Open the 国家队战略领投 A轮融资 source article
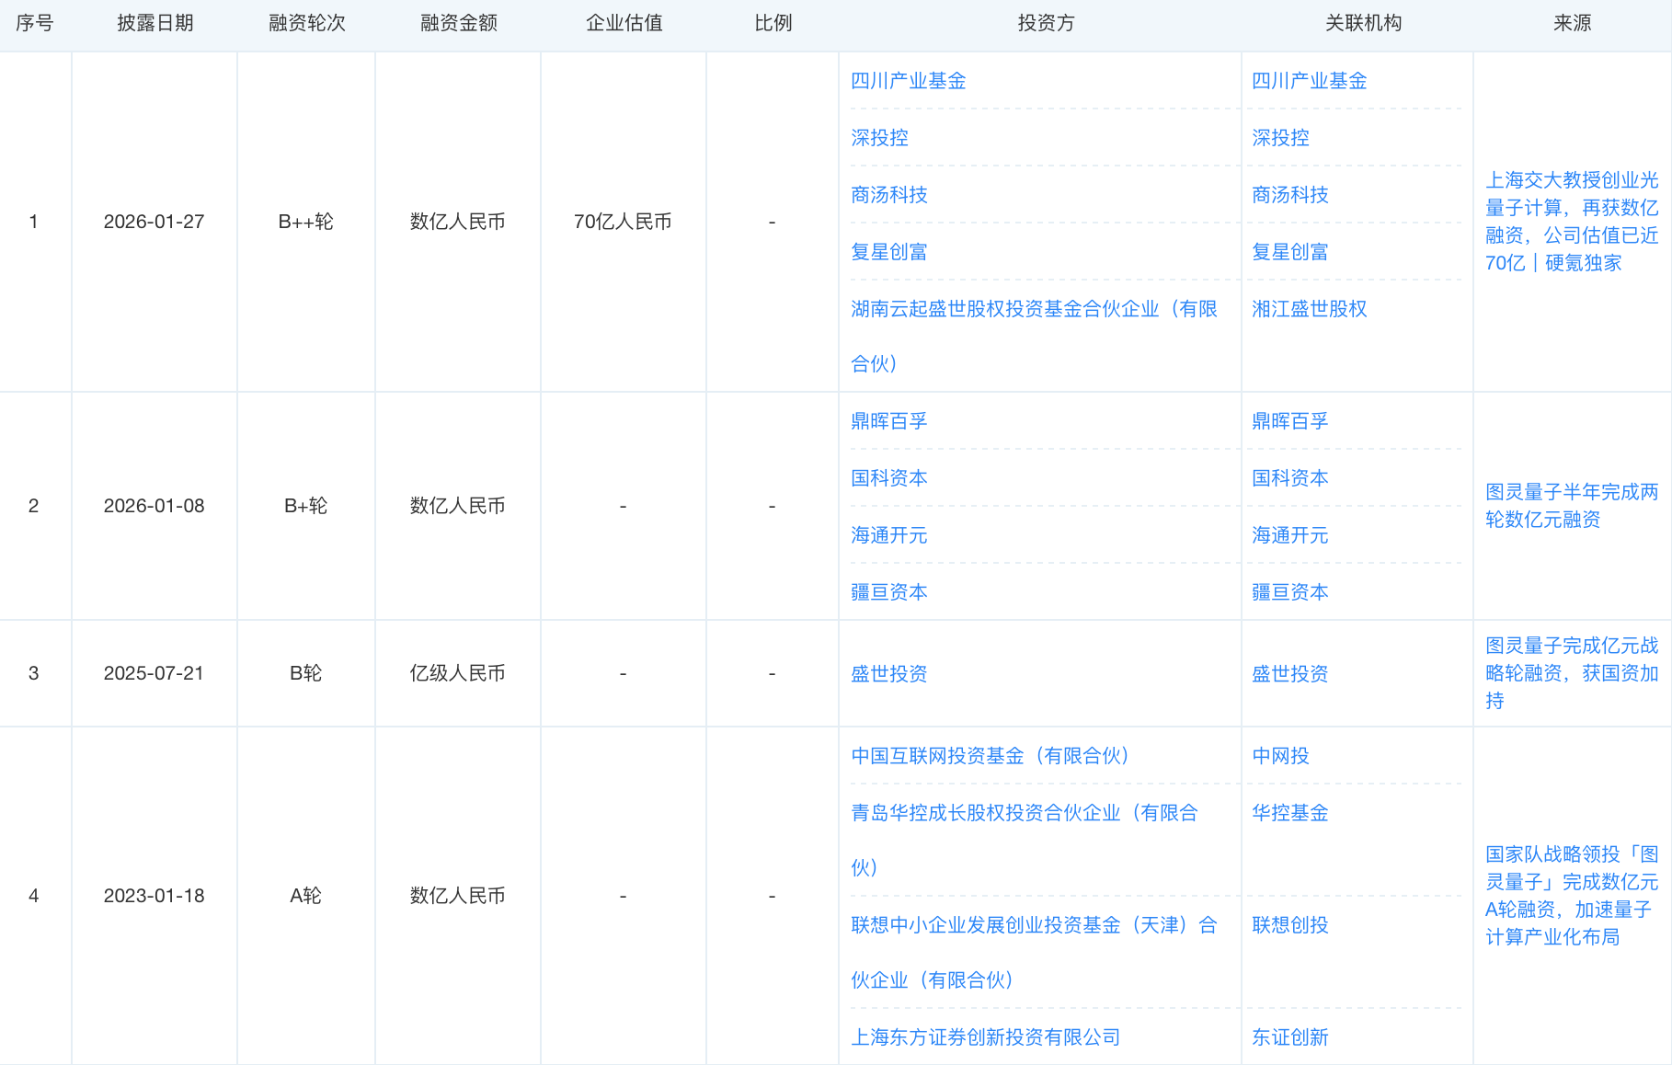The width and height of the screenshot is (1672, 1065). tap(1571, 896)
